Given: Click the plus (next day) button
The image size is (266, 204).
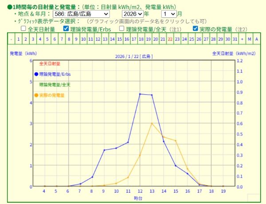Looking at the screenshot, I should coord(242,40).
